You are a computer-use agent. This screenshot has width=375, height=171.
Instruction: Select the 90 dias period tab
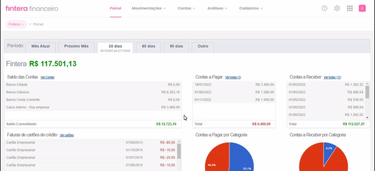176,48
